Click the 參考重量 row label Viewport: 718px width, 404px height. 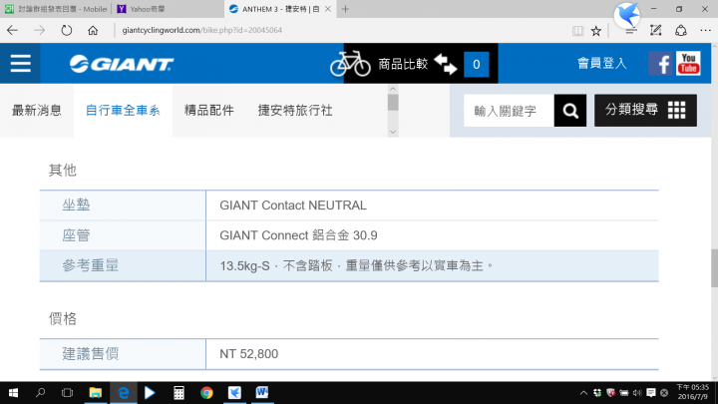[x=90, y=265]
